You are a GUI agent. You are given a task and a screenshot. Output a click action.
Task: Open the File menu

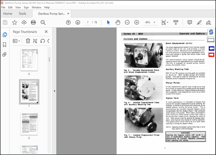[x=3, y=7]
